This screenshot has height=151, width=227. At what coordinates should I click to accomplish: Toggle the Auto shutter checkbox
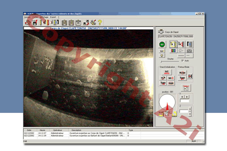pos(183,60)
